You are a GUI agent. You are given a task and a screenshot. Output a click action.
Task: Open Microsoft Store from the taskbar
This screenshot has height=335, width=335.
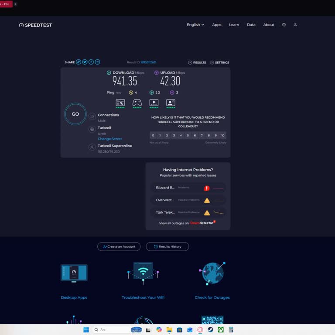(179, 330)
